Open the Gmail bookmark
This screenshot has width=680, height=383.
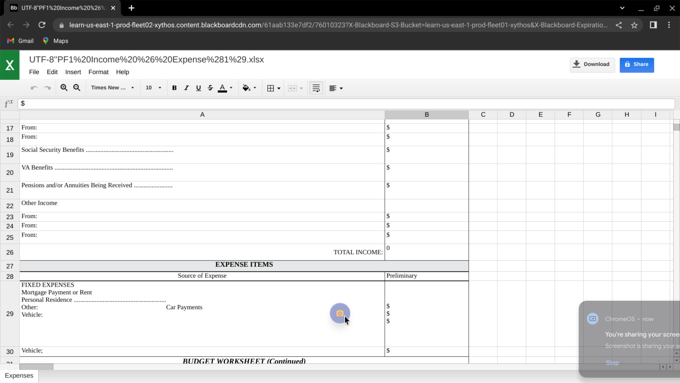(x=21, y=41)
